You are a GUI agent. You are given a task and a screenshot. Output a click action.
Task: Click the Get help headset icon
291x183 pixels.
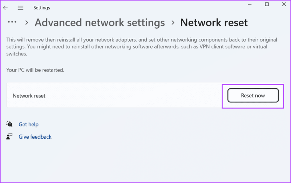[9, 124]
